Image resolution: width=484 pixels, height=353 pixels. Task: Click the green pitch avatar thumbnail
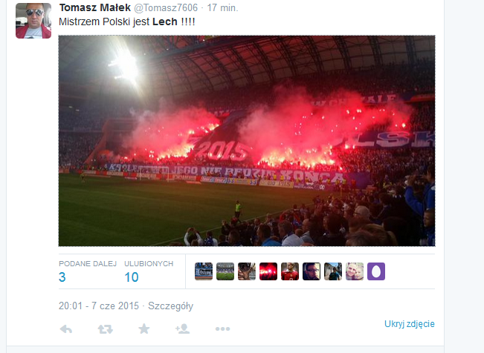point(225,271)
